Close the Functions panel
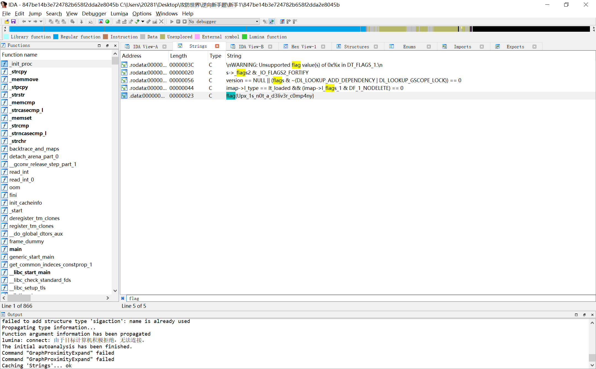 coord(115,46)
